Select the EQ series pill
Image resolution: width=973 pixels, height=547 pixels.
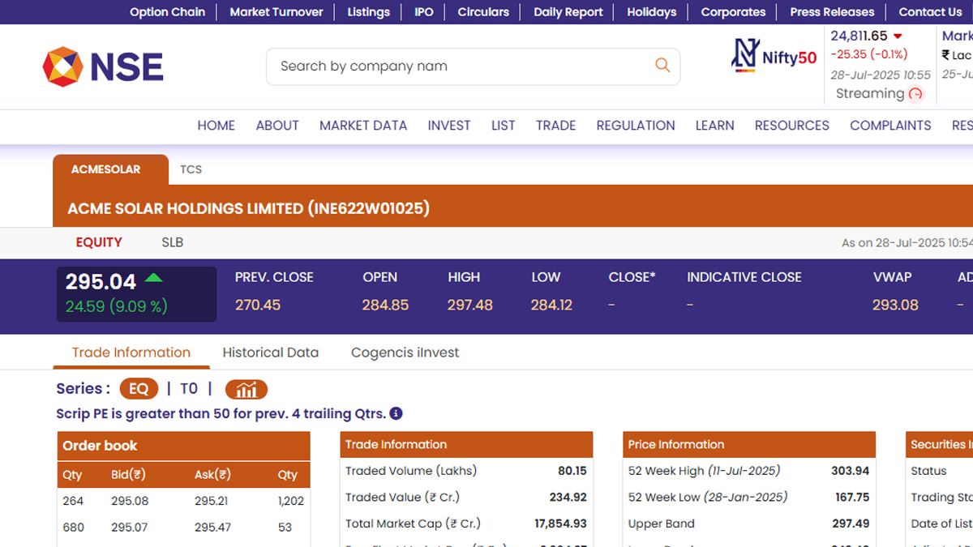pos(139,389)
